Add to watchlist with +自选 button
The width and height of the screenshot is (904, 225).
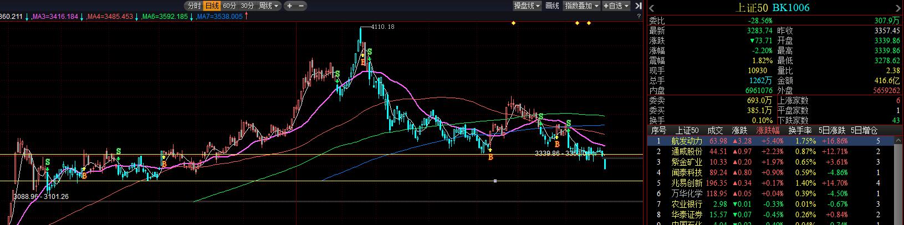[616, 6]
